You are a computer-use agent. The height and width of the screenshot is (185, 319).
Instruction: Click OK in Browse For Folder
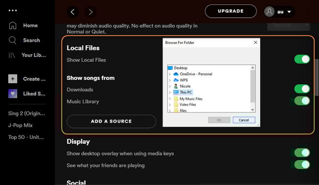[219, 120]
